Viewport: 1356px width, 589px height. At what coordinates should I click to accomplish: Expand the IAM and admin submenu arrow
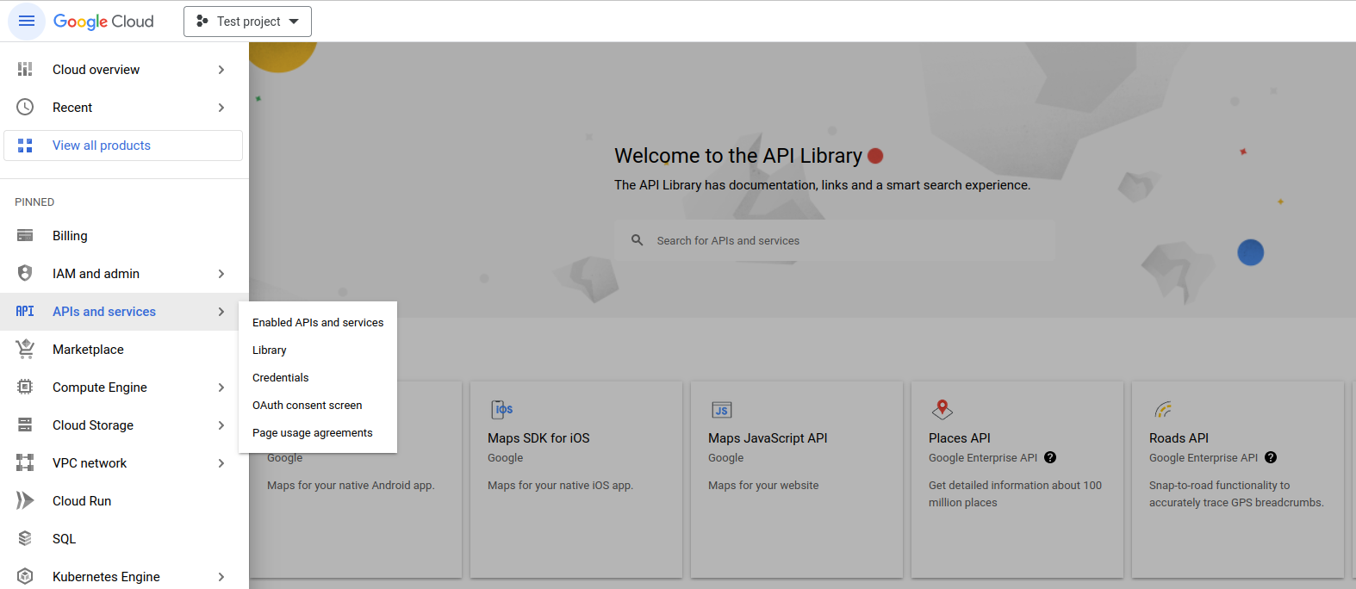click(x=221, y=274)
